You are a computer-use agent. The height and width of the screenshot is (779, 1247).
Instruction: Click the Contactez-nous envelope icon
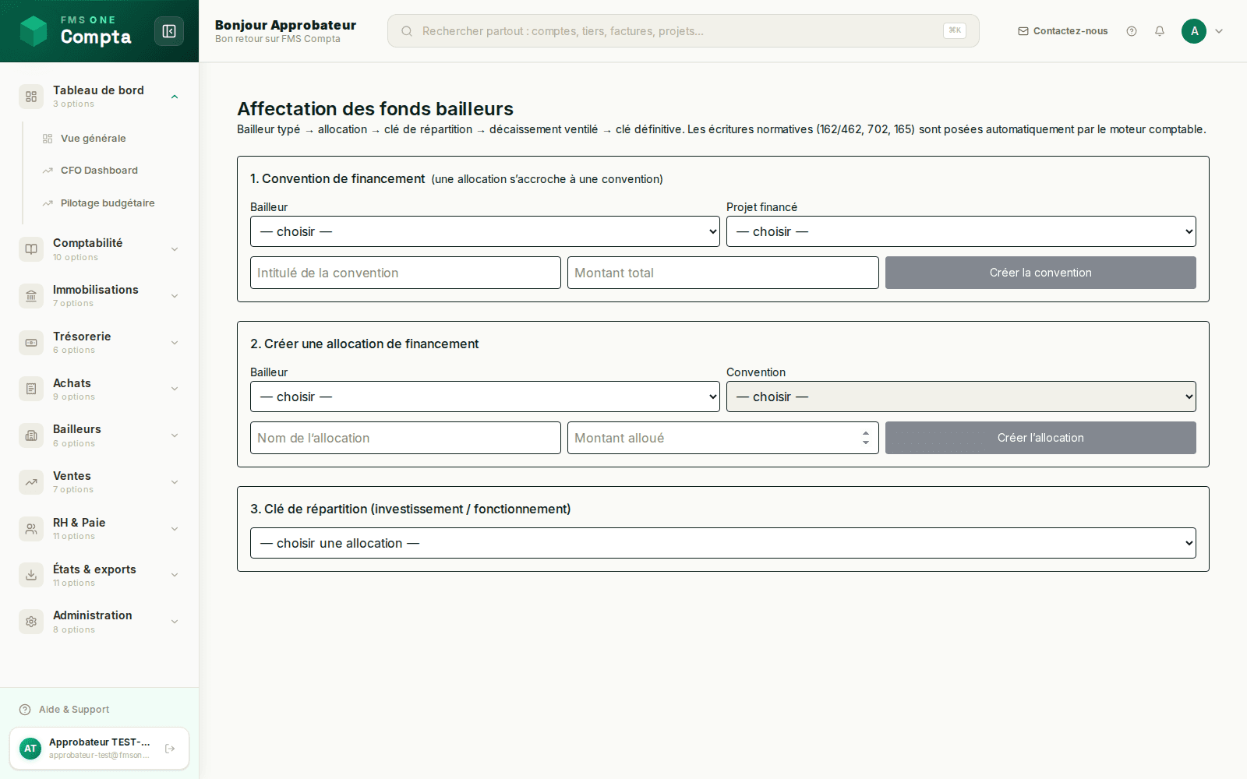tap(1023, 31)
